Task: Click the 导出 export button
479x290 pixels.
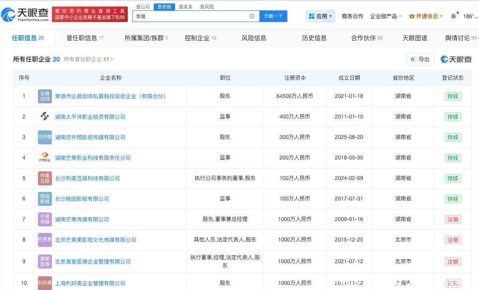Action: tap(420, 59)
